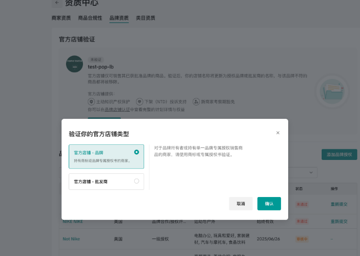Click the 2025/06/26 date cell
Viewport: 360px width, 256px height.
click(269, 239)
